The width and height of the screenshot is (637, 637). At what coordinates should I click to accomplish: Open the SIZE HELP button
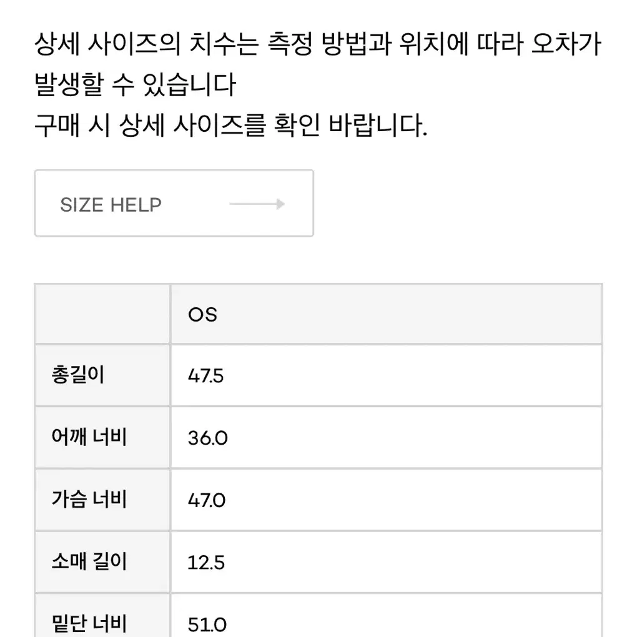click(174, 203)
